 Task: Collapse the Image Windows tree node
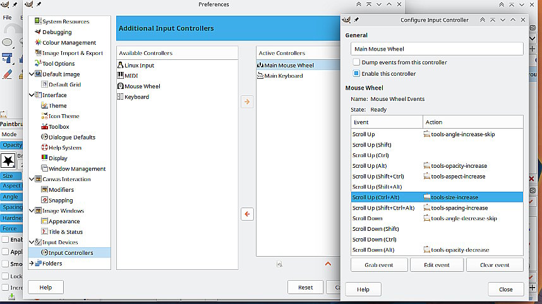[x=32, y=211]
